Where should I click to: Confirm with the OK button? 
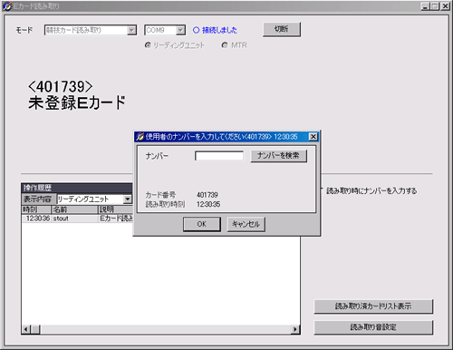(202, 224)
